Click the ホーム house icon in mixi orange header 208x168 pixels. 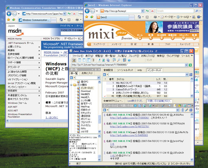tap(140, 39)
